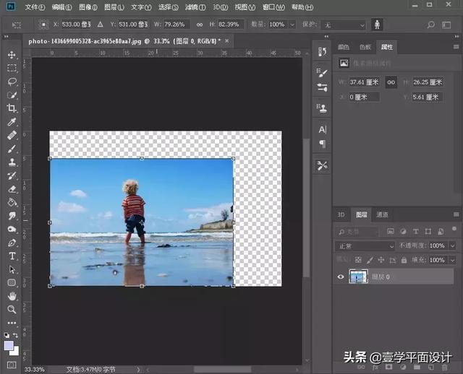Viewport: 463px width, 374px height.
Task: Select the Zoom tool
Action: pyautogui.click(x=12, y=309)
